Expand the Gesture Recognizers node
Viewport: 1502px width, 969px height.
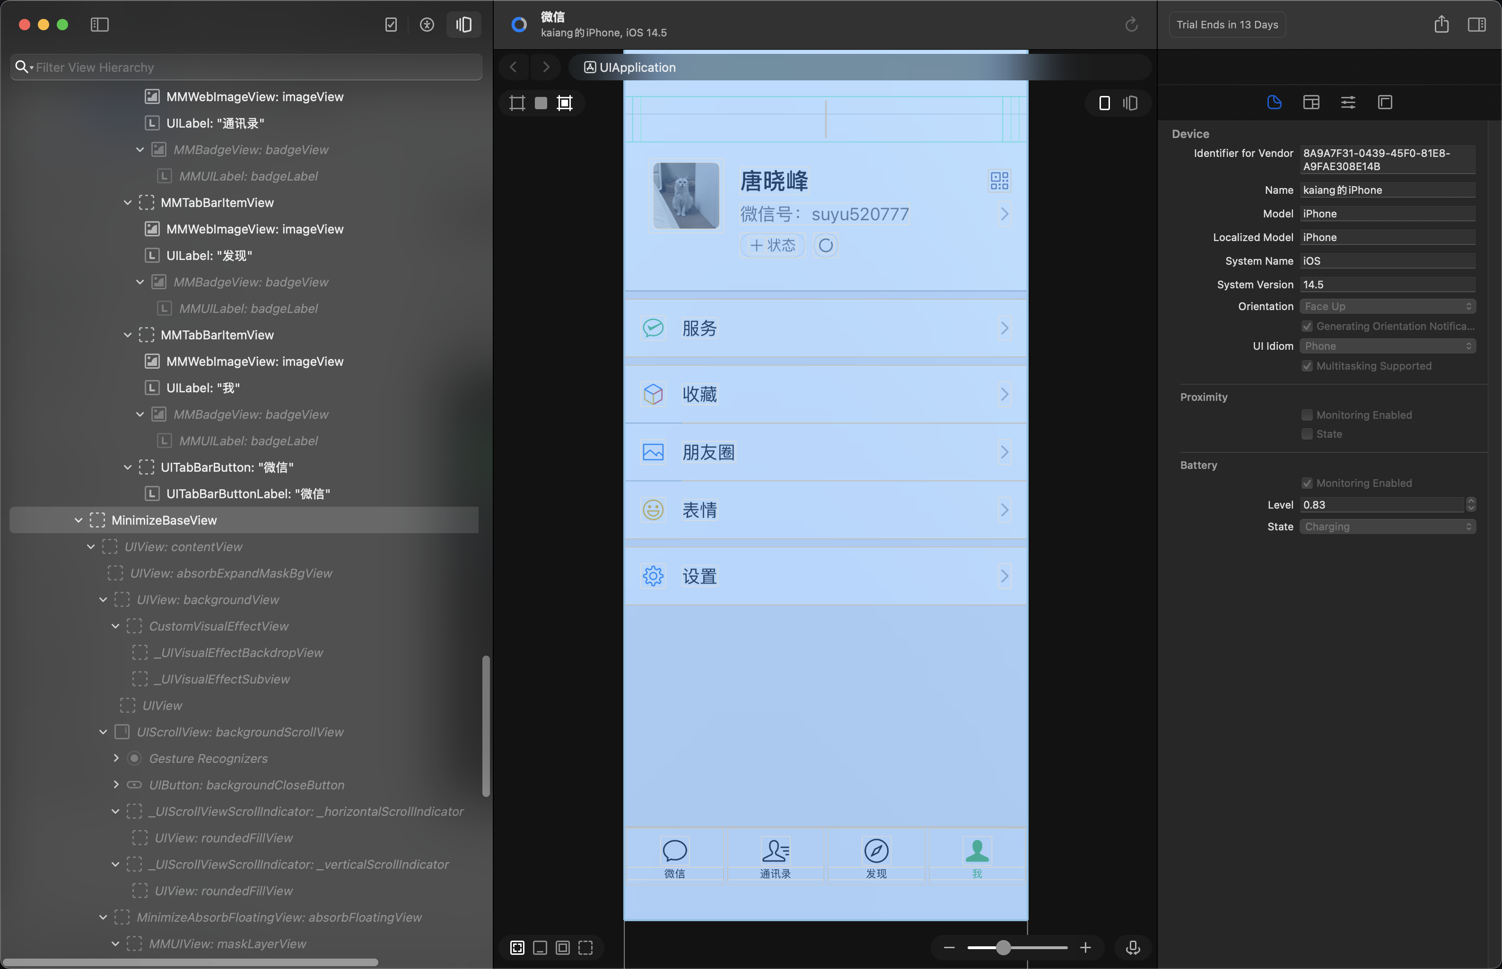(x=116, y=758)
